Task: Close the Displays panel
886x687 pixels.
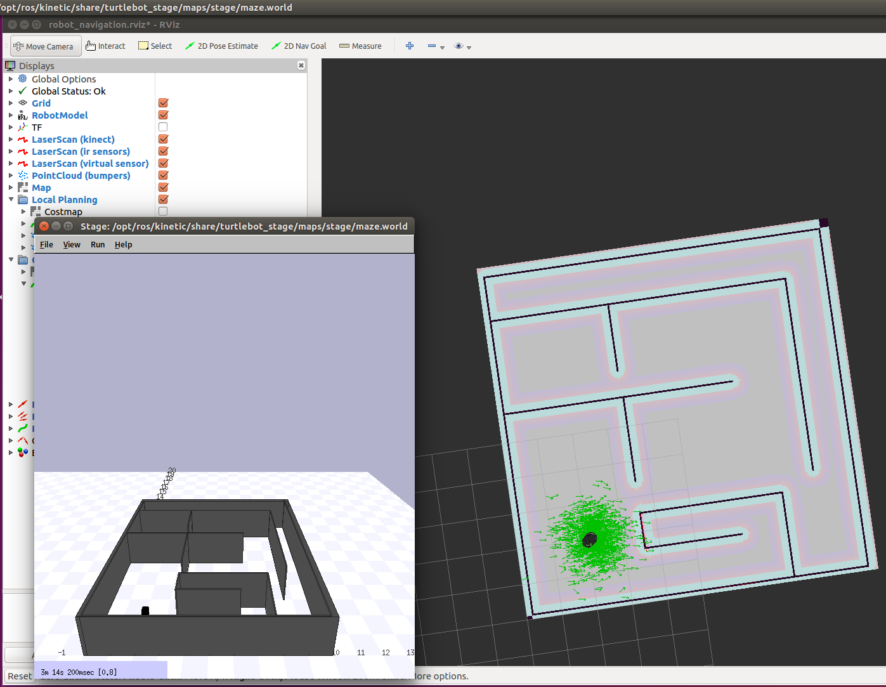Action: click(x=301, y=65)
